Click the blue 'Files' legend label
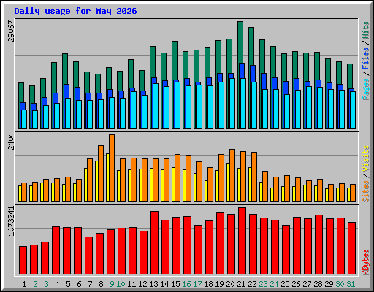The image size is (374, 292). pyautogui.click(x=366, y=58)
